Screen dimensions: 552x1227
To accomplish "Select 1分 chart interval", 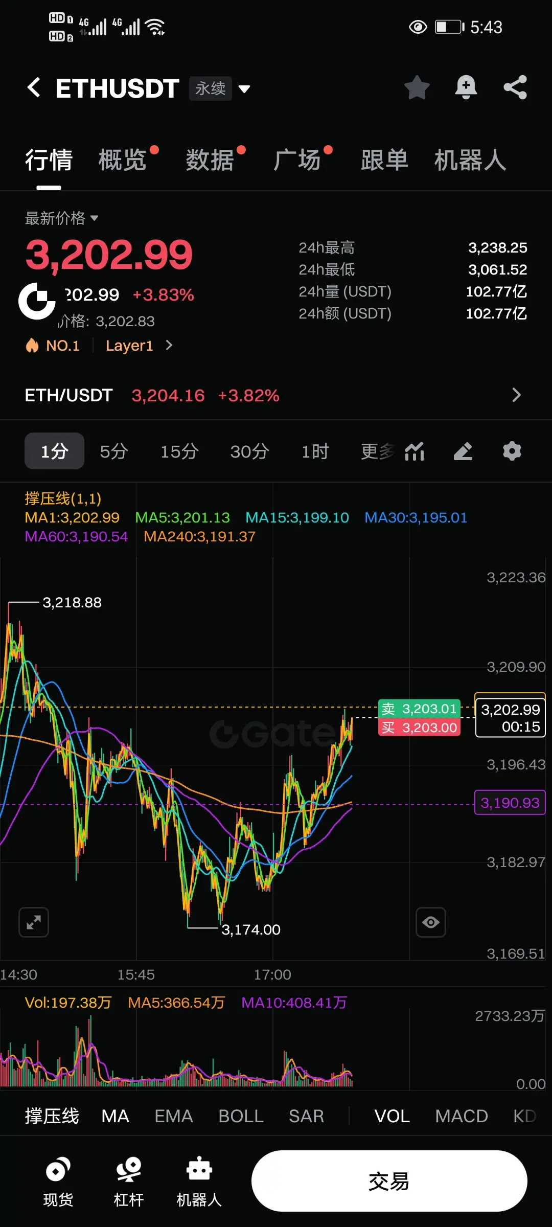I will tap(54, 451).
